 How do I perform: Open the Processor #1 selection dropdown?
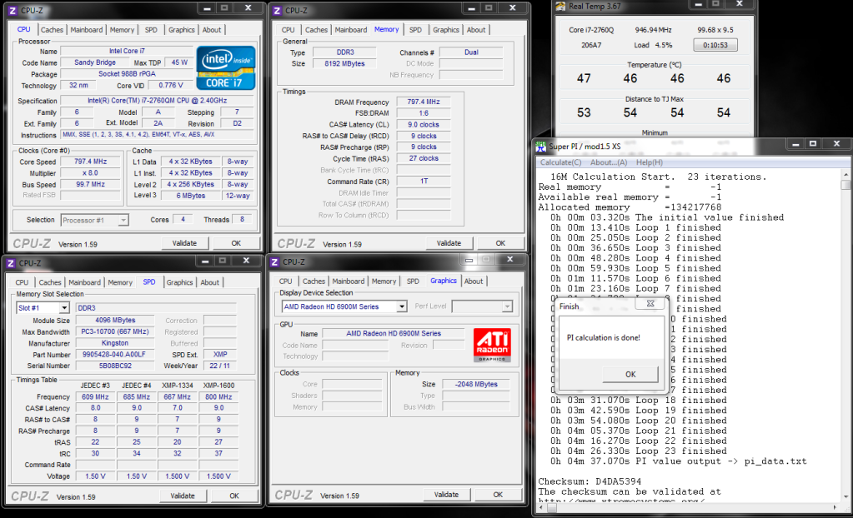click(123, 220)
